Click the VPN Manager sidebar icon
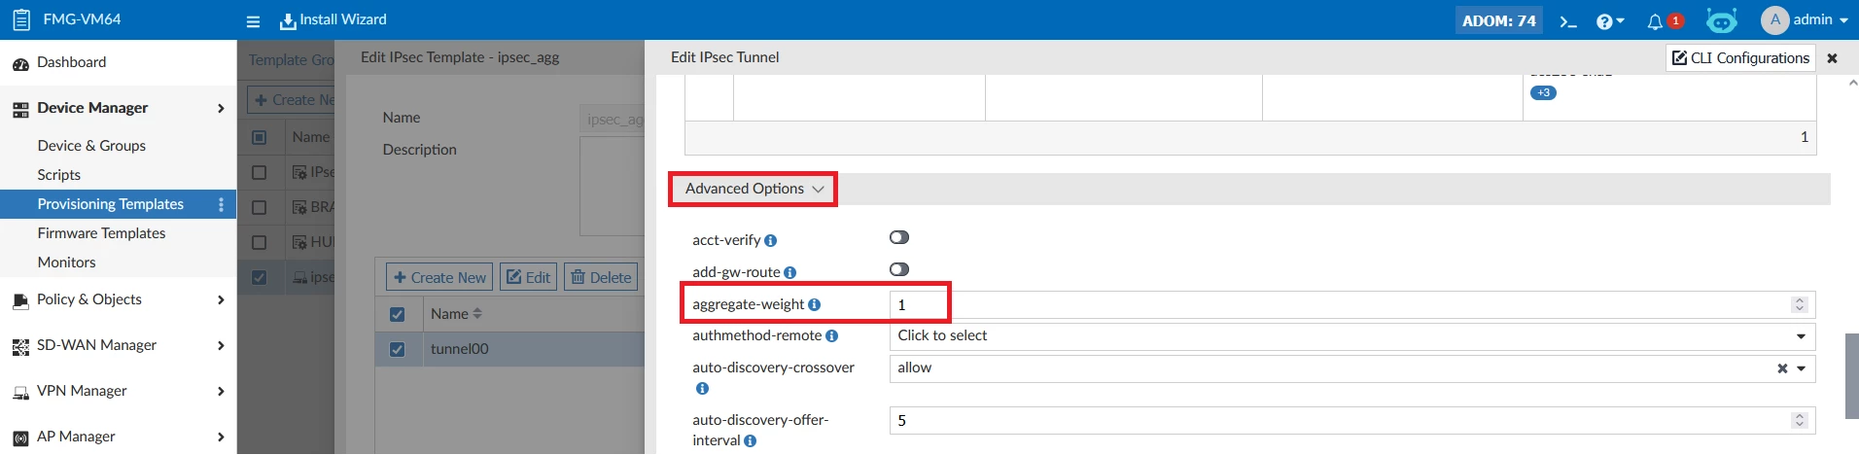1859x455 pixels. (x=20, y=393)
